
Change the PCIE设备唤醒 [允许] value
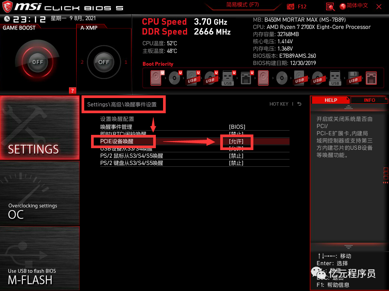[x=236, y=141]
